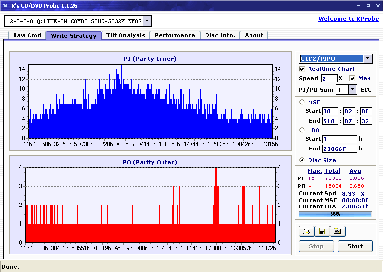
Task: Click the LBA End input field
Action: pos(339,149)
